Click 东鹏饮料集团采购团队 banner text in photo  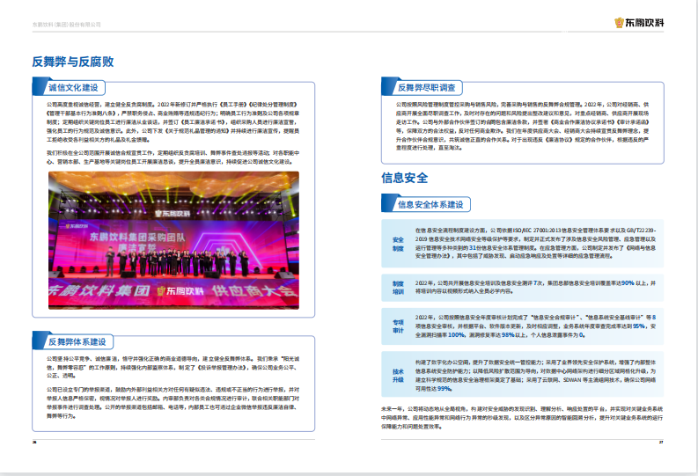137,237
